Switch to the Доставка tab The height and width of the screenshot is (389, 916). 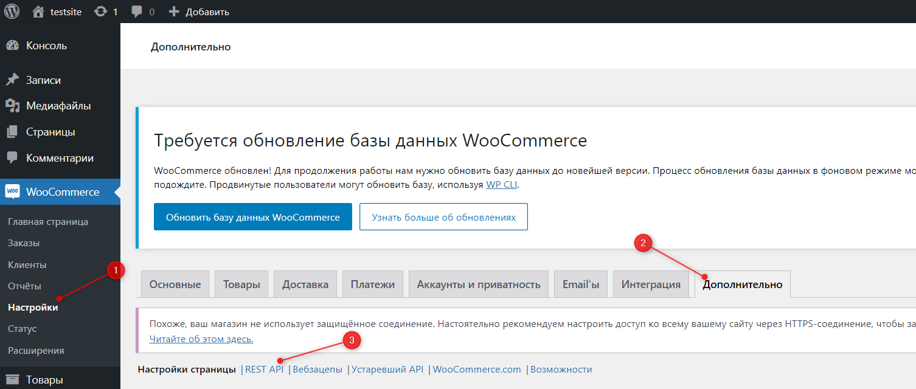[305, 284]
